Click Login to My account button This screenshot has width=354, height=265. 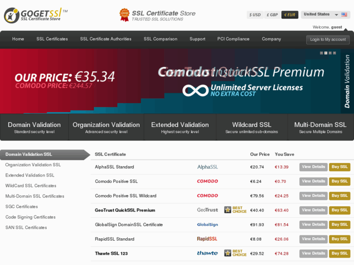click(328, 39)
